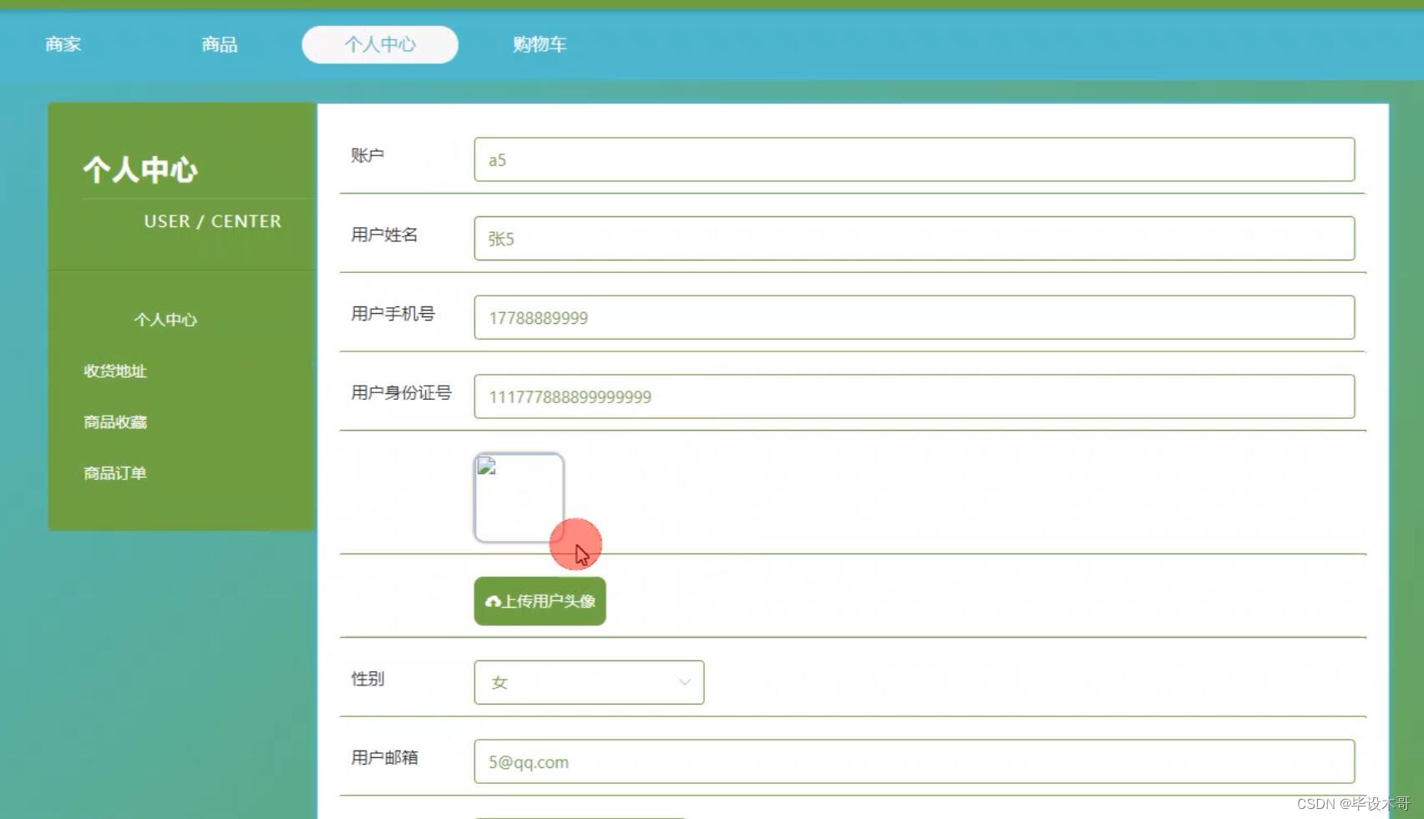The width and height of the screenshot is (1424, 819).
Task: Open the 商品 navigation tab
Action: 220,44
